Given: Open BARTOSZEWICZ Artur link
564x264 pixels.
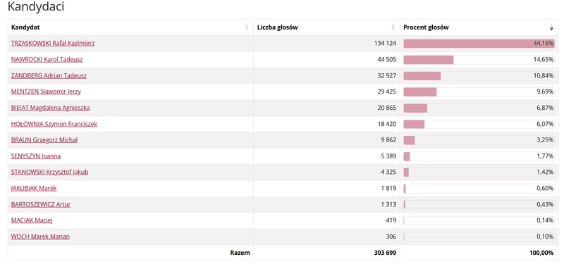Looking at the screenshot, I should click(x=41, y=204).
